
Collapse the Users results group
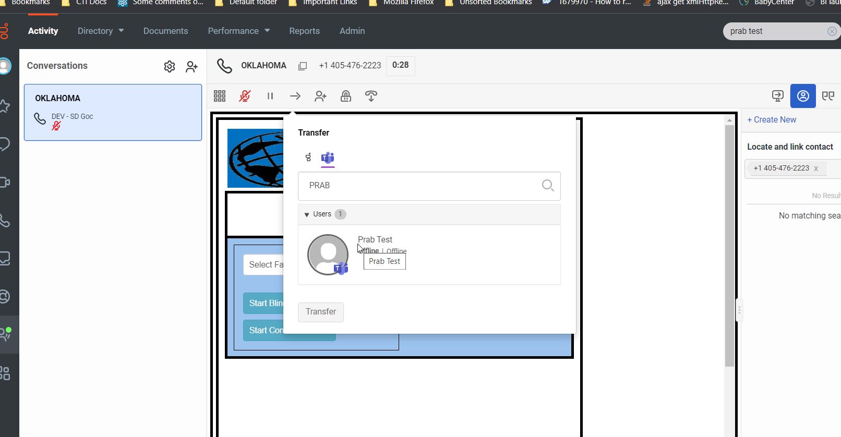[306, 214]
